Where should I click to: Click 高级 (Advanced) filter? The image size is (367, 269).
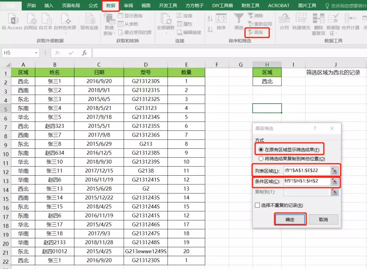point(256,32)
